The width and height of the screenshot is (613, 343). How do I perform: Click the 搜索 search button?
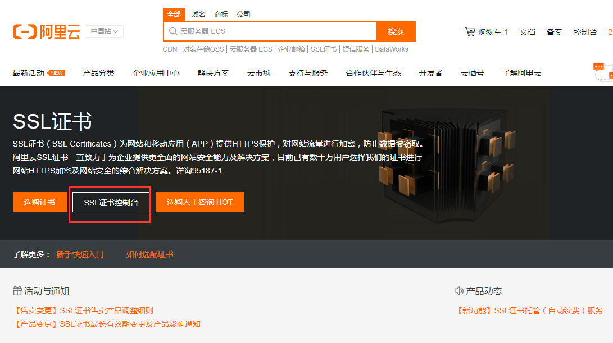pos(396,31)
